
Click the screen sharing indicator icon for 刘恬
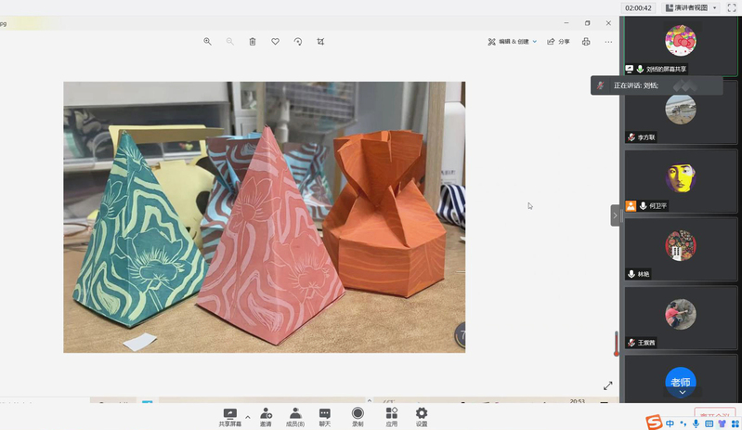(x=630, y=69)
